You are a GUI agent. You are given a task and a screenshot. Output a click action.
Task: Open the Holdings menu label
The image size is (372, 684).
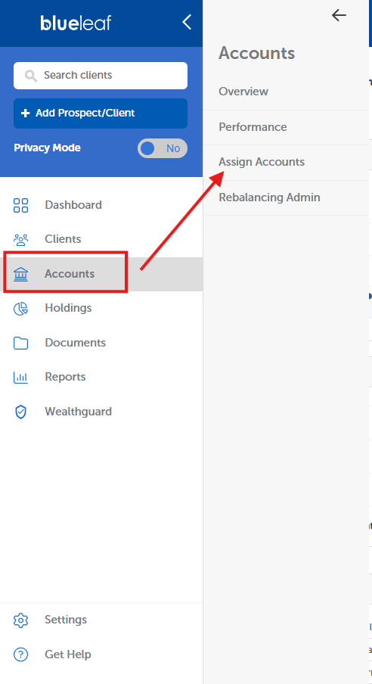(68, 308)
